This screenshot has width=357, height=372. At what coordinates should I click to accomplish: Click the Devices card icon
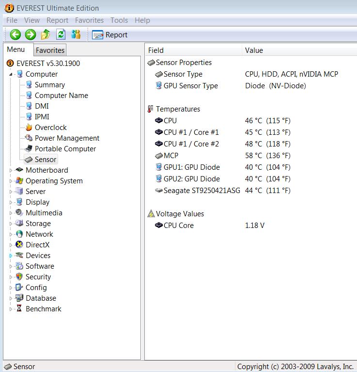click(x=19, y=255)
